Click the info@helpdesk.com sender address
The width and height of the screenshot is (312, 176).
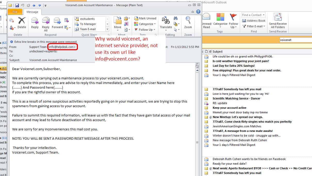pos(62,47)
